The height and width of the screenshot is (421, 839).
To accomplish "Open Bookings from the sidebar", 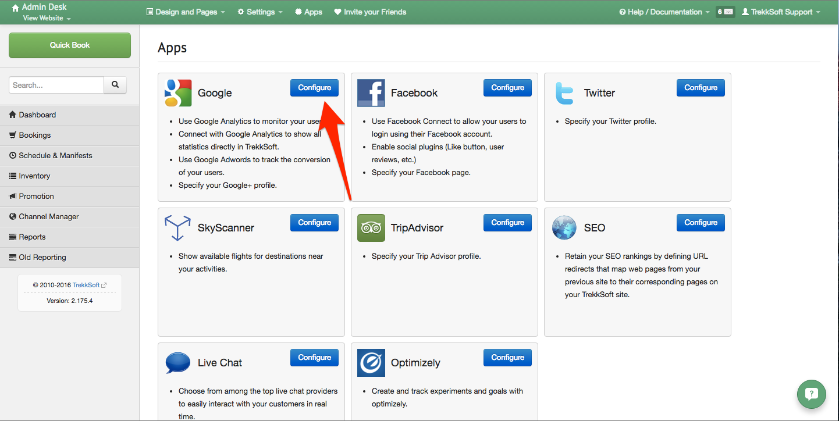I will pyautogui.click(x=70, y=135).
